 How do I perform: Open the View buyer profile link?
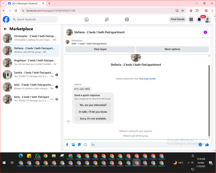coord(147,79)
